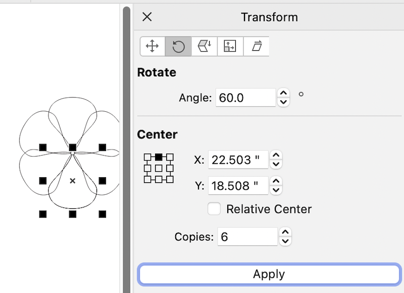
Task: Increase the rotation Angle value
Action: (284, 93)
